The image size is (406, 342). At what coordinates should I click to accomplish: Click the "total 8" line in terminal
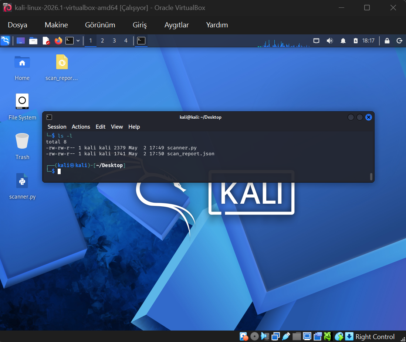click(x=56, y=142)
